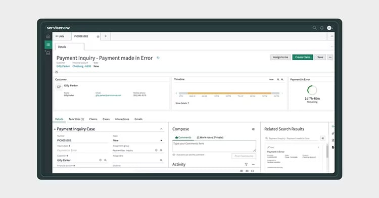Open the Interactions tab
Screen dimensions: 379x198
[x=122, y=119]
